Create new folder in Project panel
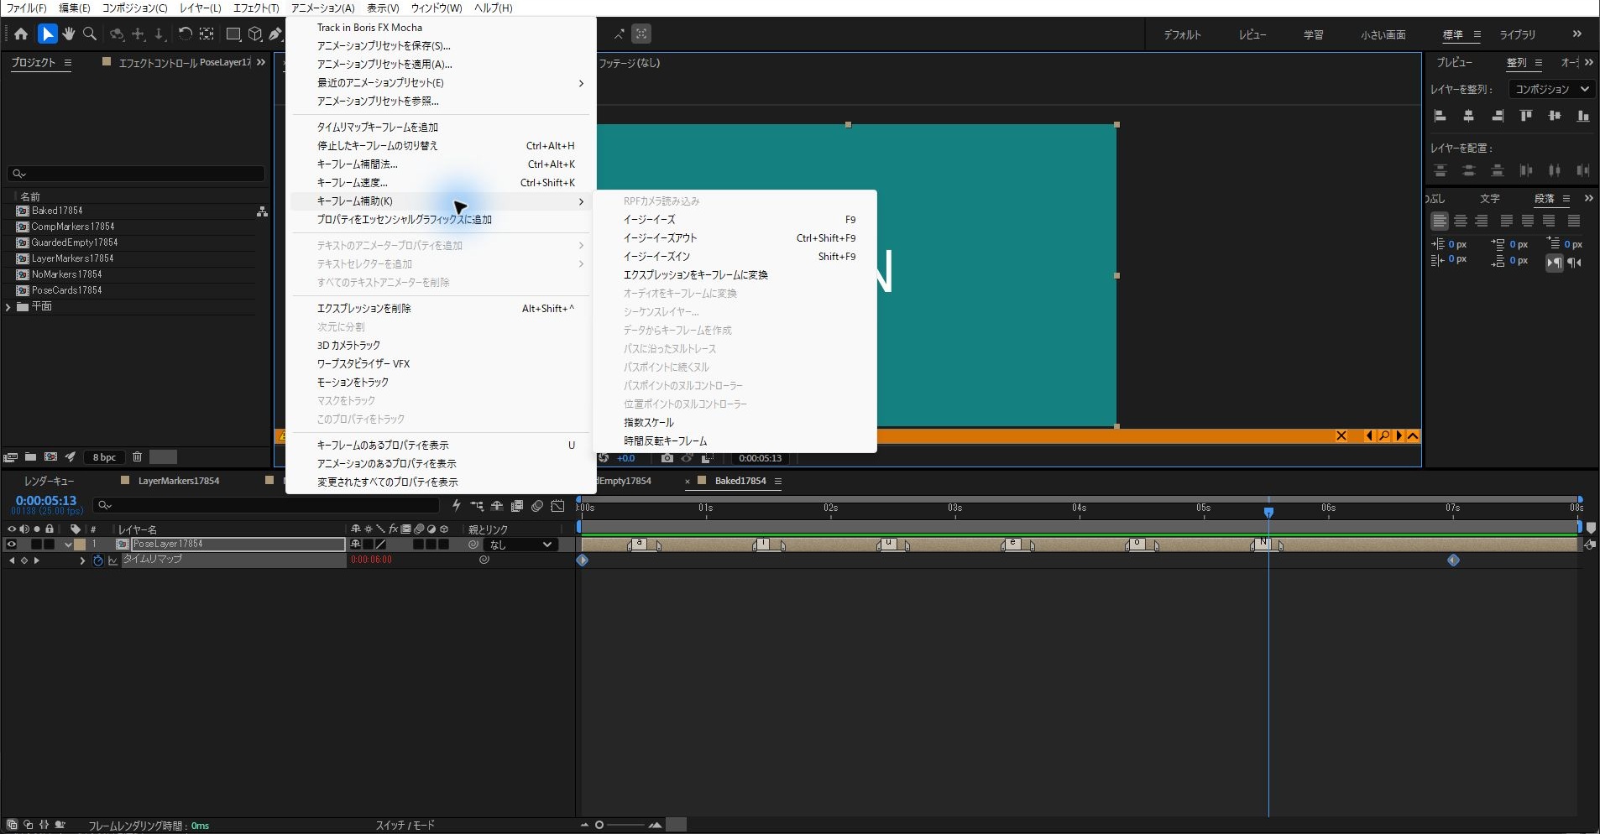The image size is (1600, 834). coord(30,457)
